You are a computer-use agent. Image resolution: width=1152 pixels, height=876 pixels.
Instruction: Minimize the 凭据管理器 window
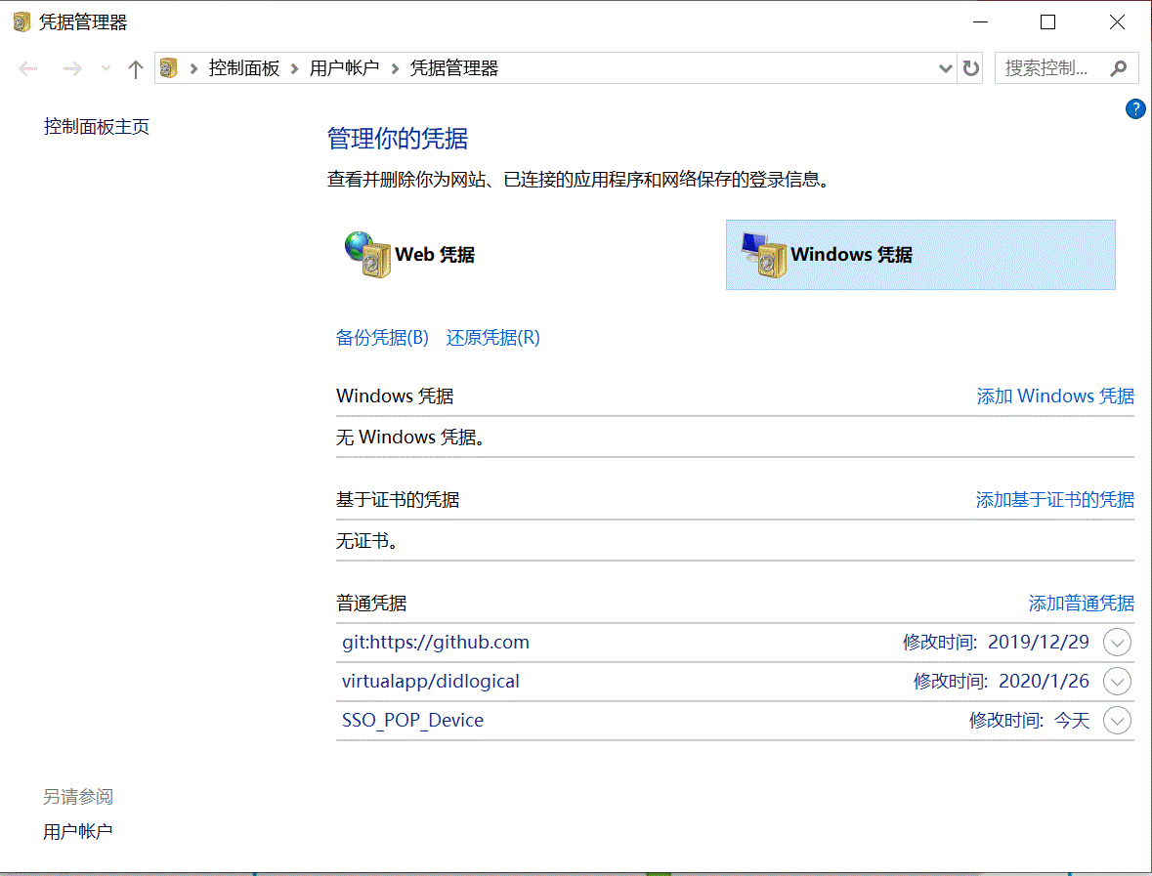[981, 22]
